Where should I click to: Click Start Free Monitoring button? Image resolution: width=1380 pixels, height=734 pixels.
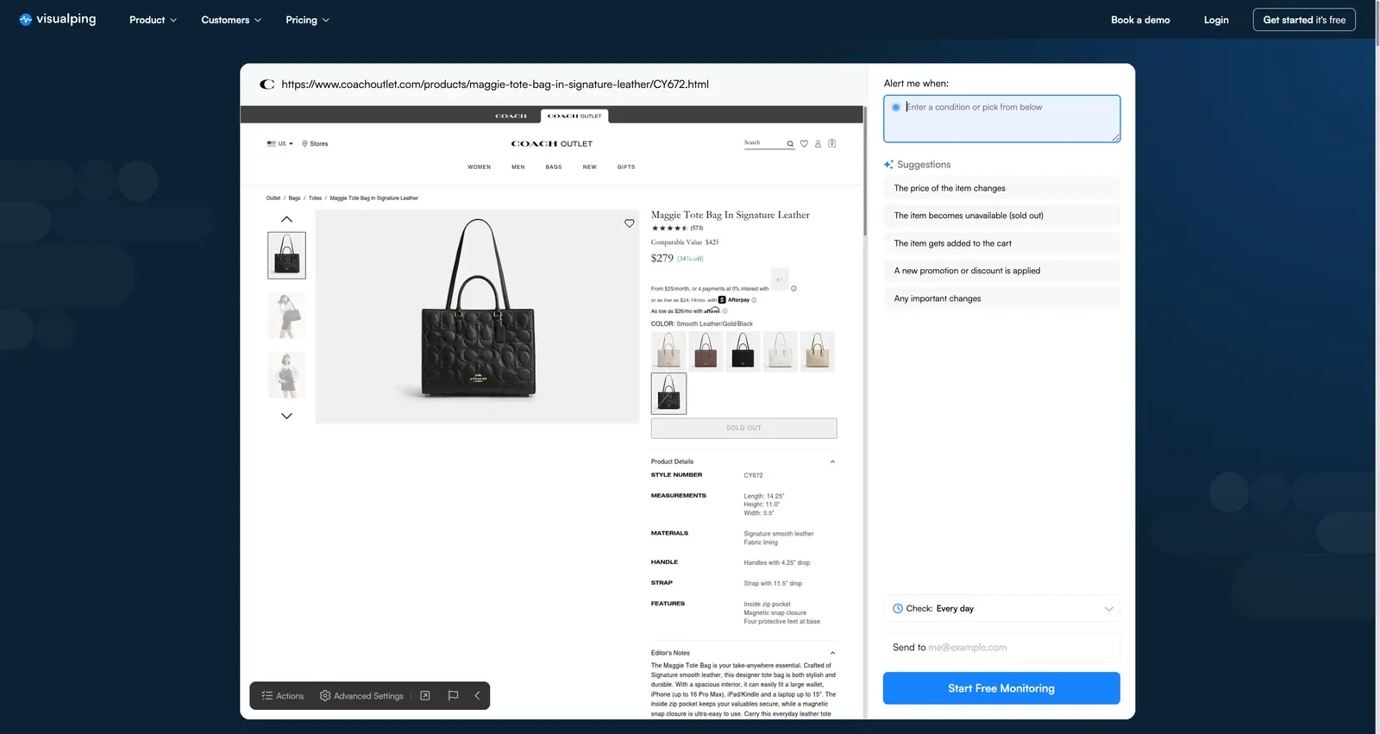1001,688
